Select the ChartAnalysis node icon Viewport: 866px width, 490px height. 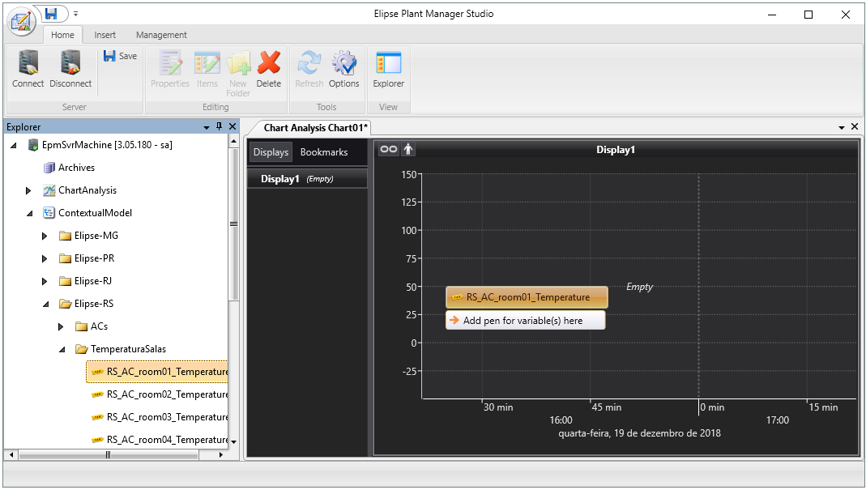tap(49, 190)
